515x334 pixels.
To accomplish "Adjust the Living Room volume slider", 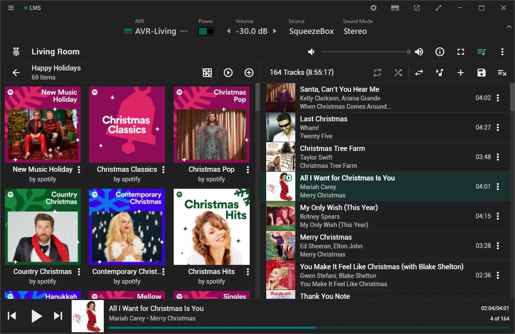I will pyautogui.click(x=366, y=52).
